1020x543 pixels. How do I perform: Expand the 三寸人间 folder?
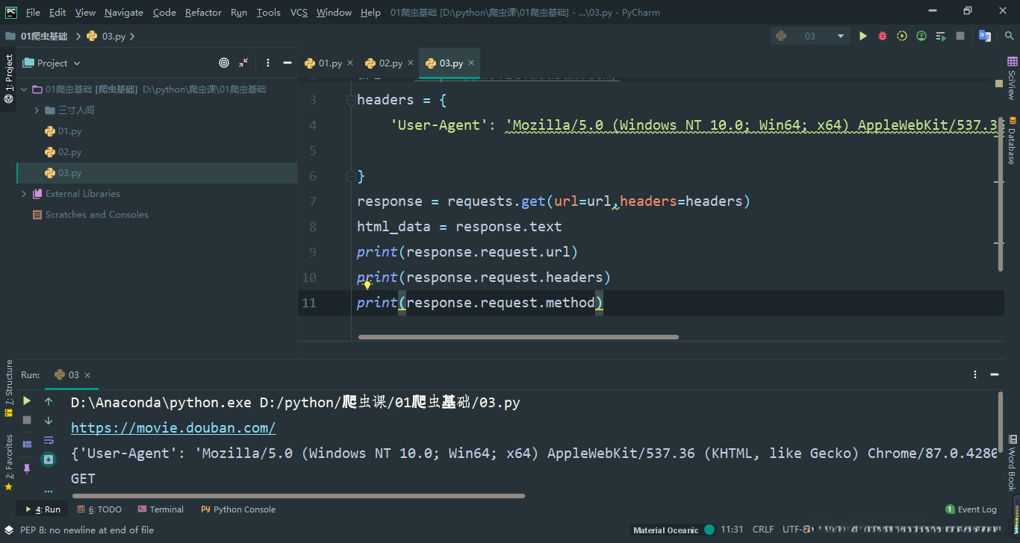point(37,110)
